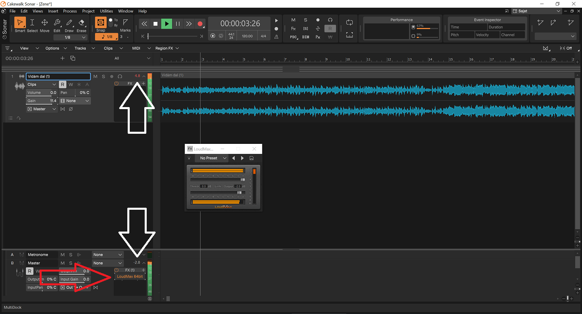Screen dimensions: 582x314
Task: Click the Play button
Action: point(167,24)
